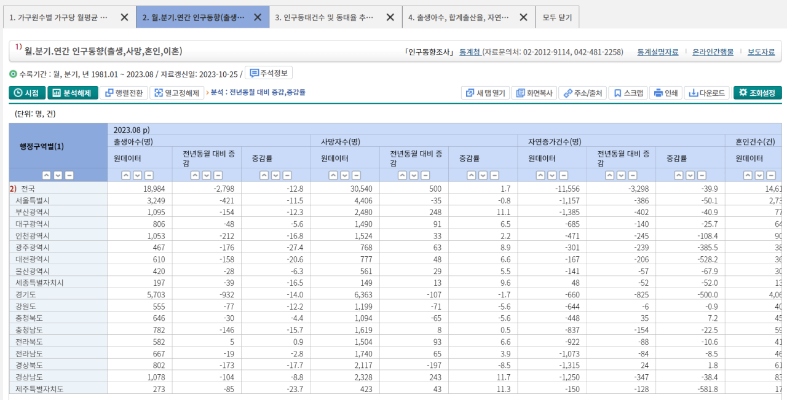787x400 pixels.
Task: Sort 사망자수 원데이터 column descending
Action: click(x=345, y=175)
